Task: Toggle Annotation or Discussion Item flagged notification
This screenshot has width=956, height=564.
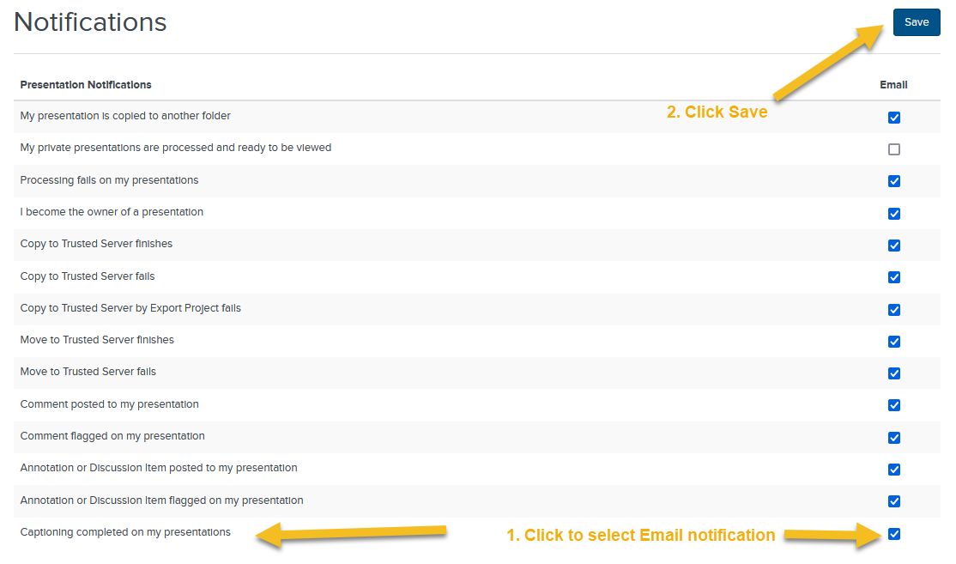Action: (x=894, y=501)
